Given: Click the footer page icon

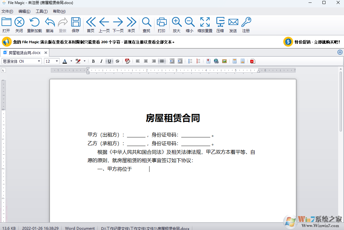Looking at the screenshot, I should tap(242, 61).
